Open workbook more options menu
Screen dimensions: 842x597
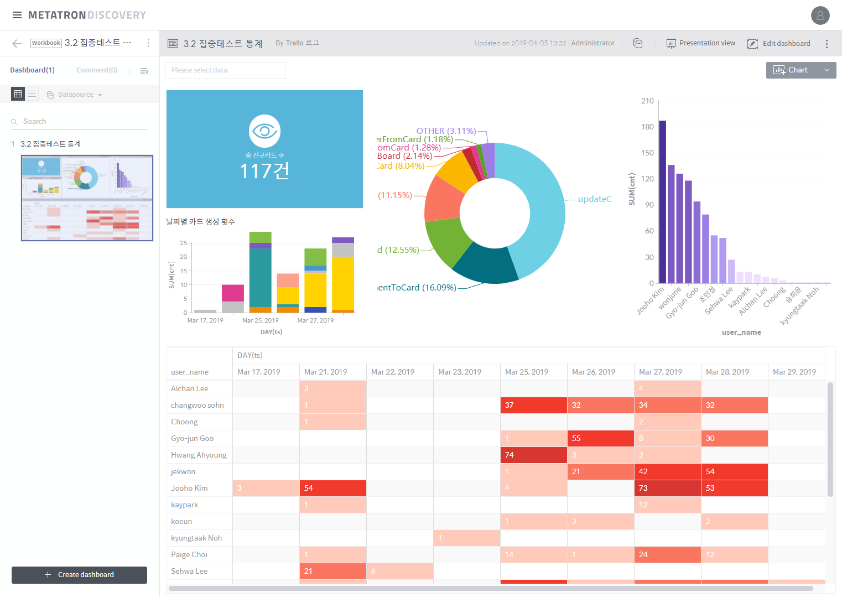coord(148,43)
